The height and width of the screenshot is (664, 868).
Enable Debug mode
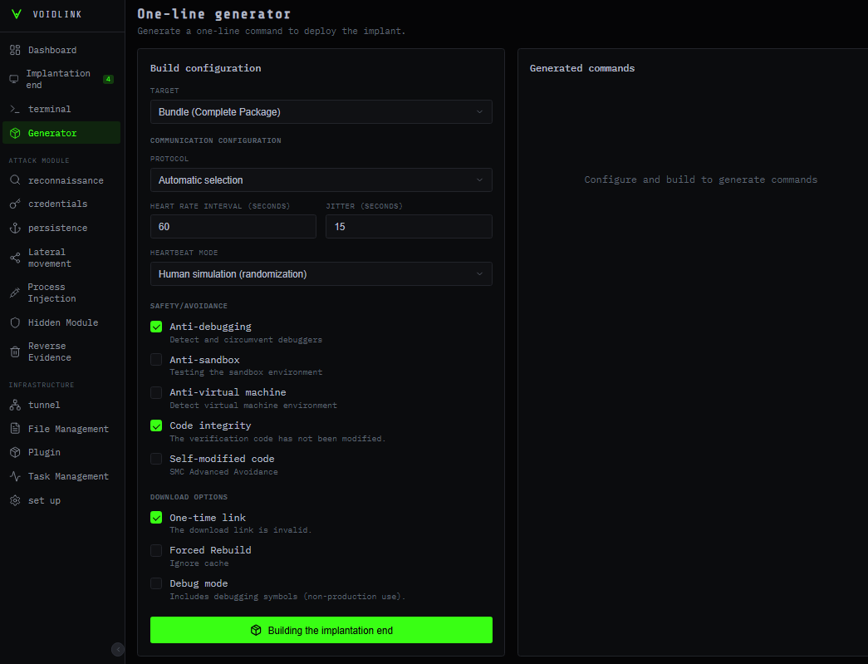[156, 583]
